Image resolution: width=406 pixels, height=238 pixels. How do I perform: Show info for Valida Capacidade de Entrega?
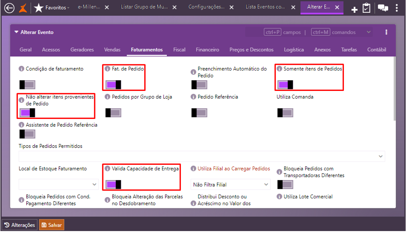107,169
